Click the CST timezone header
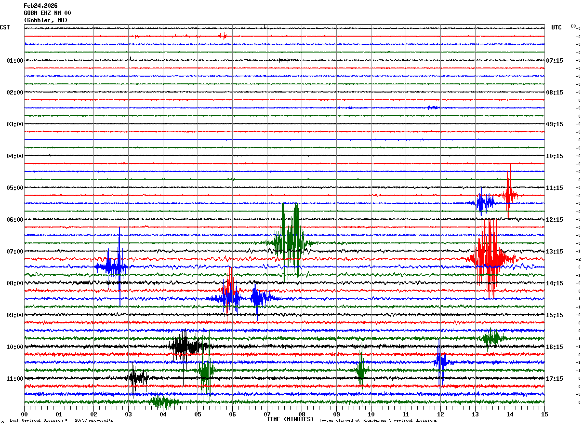Screen dimensions: 583x427 (5, 27)
